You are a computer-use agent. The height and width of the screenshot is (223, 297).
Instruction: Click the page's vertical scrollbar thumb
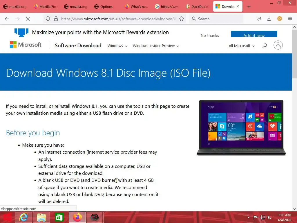pos(295,54)
